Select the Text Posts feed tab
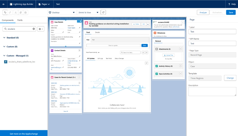Screen dimensions: 238x136 (109, 58)
